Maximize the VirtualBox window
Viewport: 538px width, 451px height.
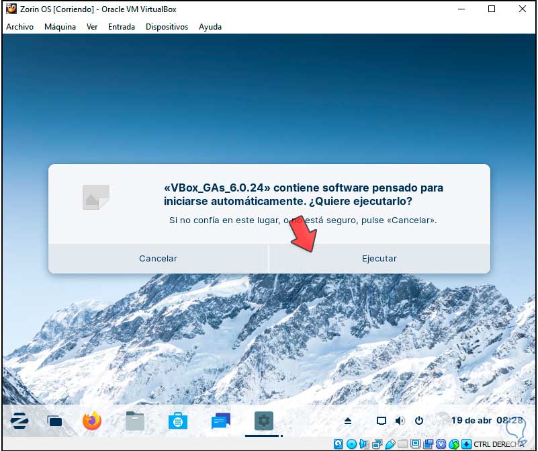(492, 9)
